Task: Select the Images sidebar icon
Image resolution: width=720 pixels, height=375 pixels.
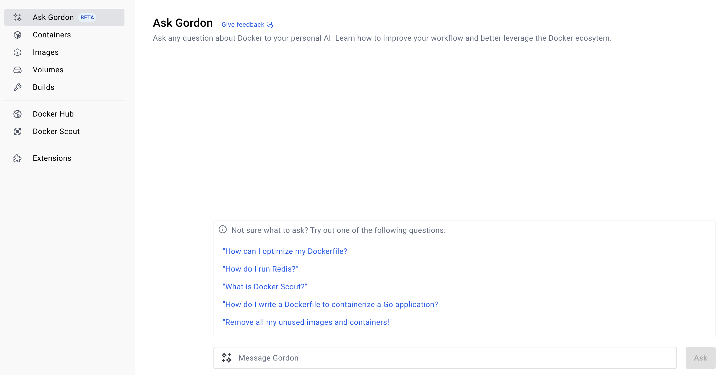Action: pyautogui.click(x=17, y=52)
